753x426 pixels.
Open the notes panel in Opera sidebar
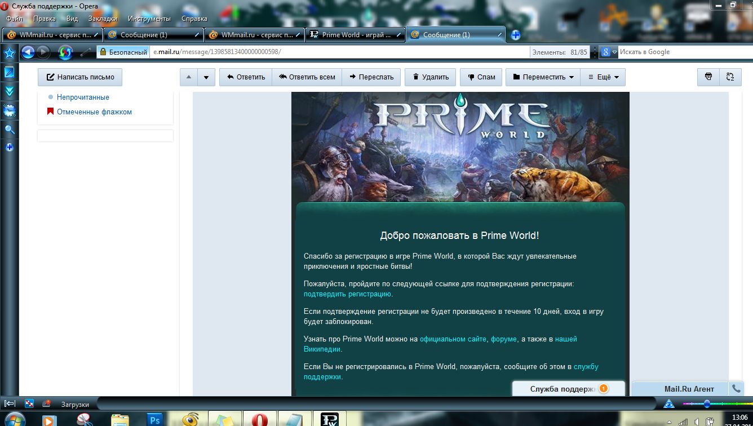tap(9, 72)
